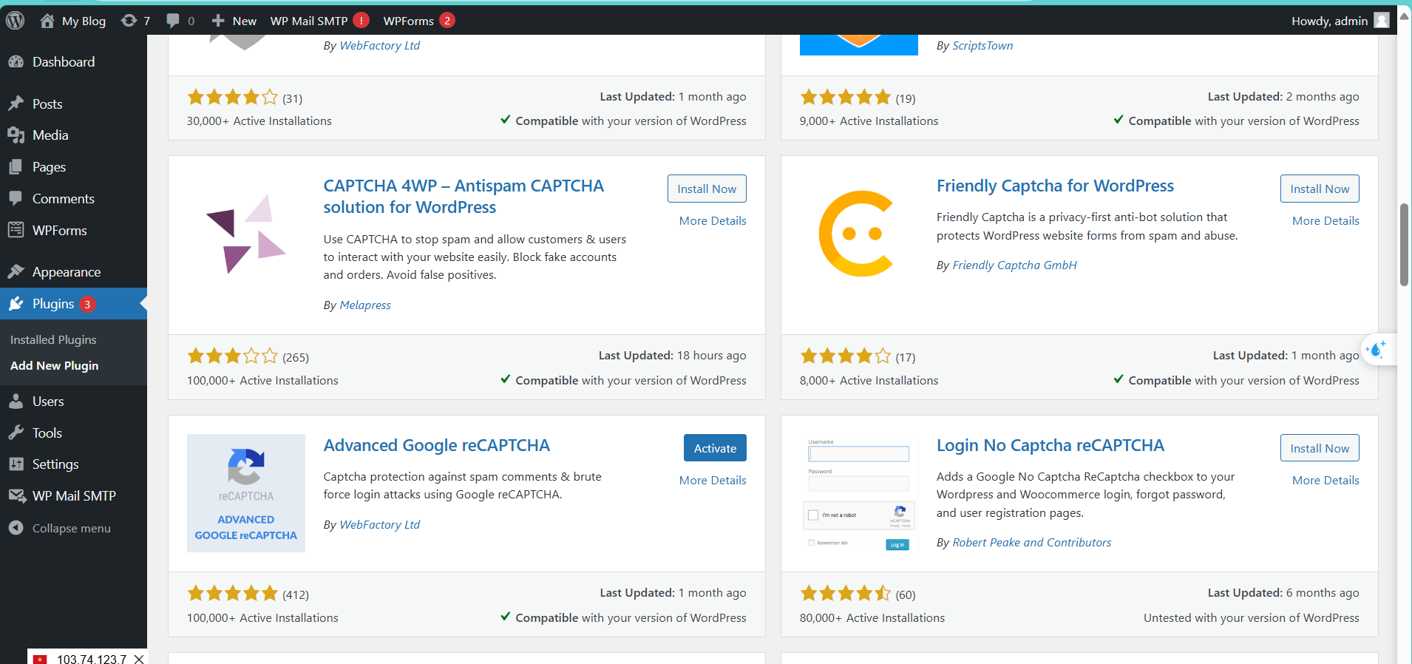Click the WP Mail SMTP alert badge
The width and height of the screenshot is (1412, 664).
[361, 21]
